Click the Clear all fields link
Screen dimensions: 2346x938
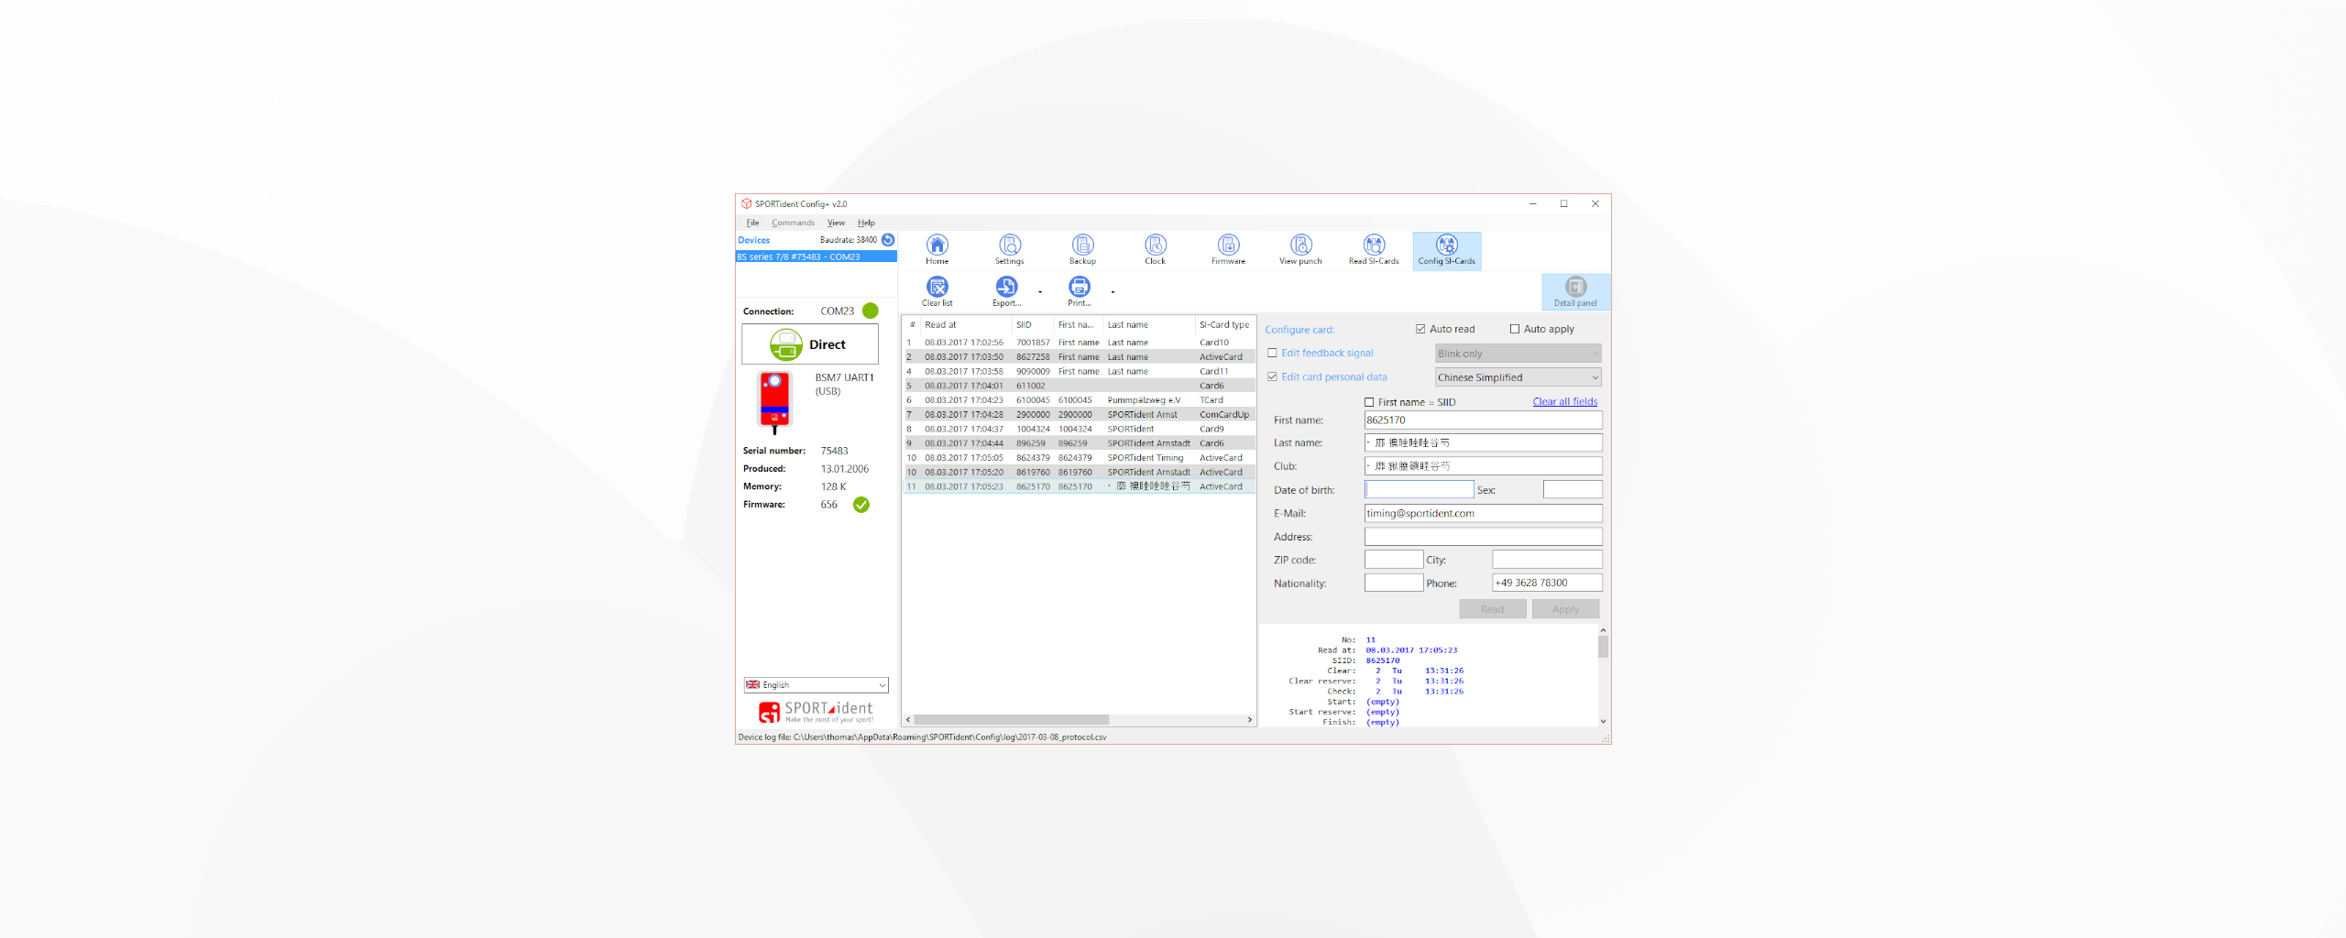pyautogui.click(x=1564, y=401)
